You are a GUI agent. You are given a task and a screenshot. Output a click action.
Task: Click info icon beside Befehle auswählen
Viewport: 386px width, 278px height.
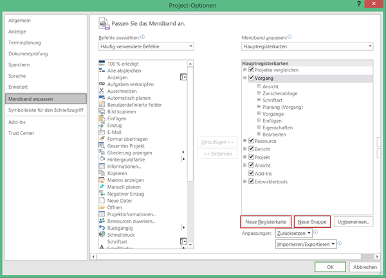coord(142,37)
